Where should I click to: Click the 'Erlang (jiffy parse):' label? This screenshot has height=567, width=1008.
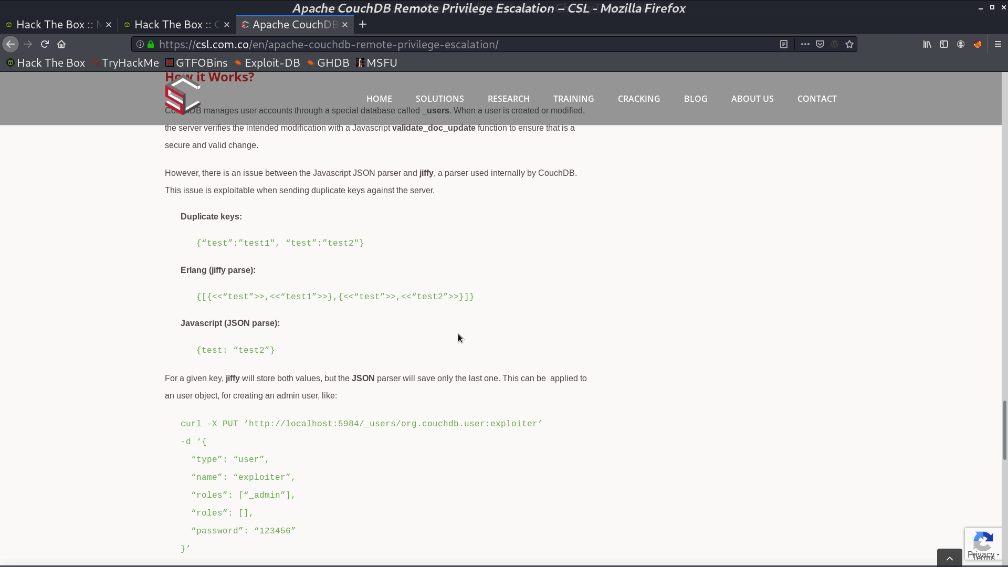pyautogui.click(x=218, y=270)
